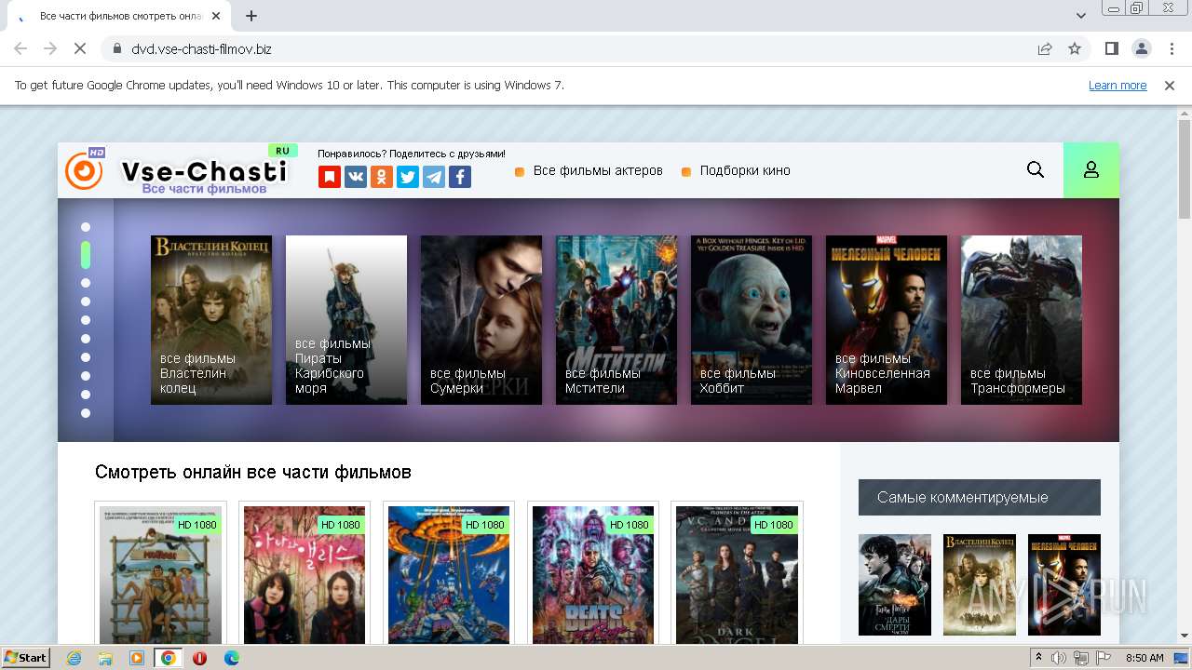
Task: Open a new browser tab
Action: pos(251,16)
